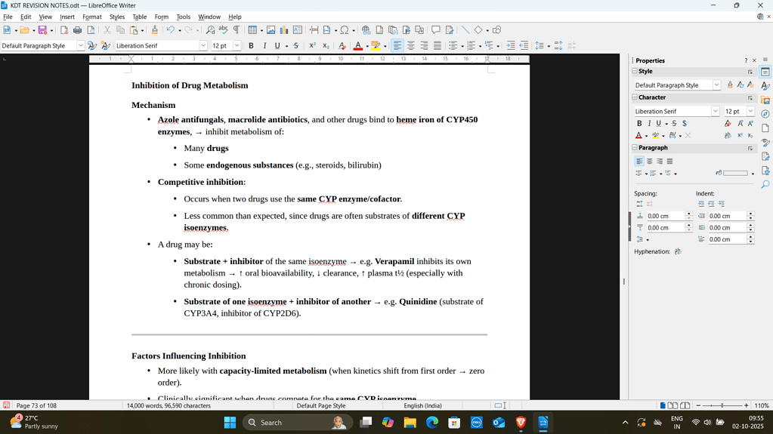This screenshot has height=434, width=773.
Task: Open font color dropdown arrow in toolbar
Action: pyautogui.click(x=367, y=46)
